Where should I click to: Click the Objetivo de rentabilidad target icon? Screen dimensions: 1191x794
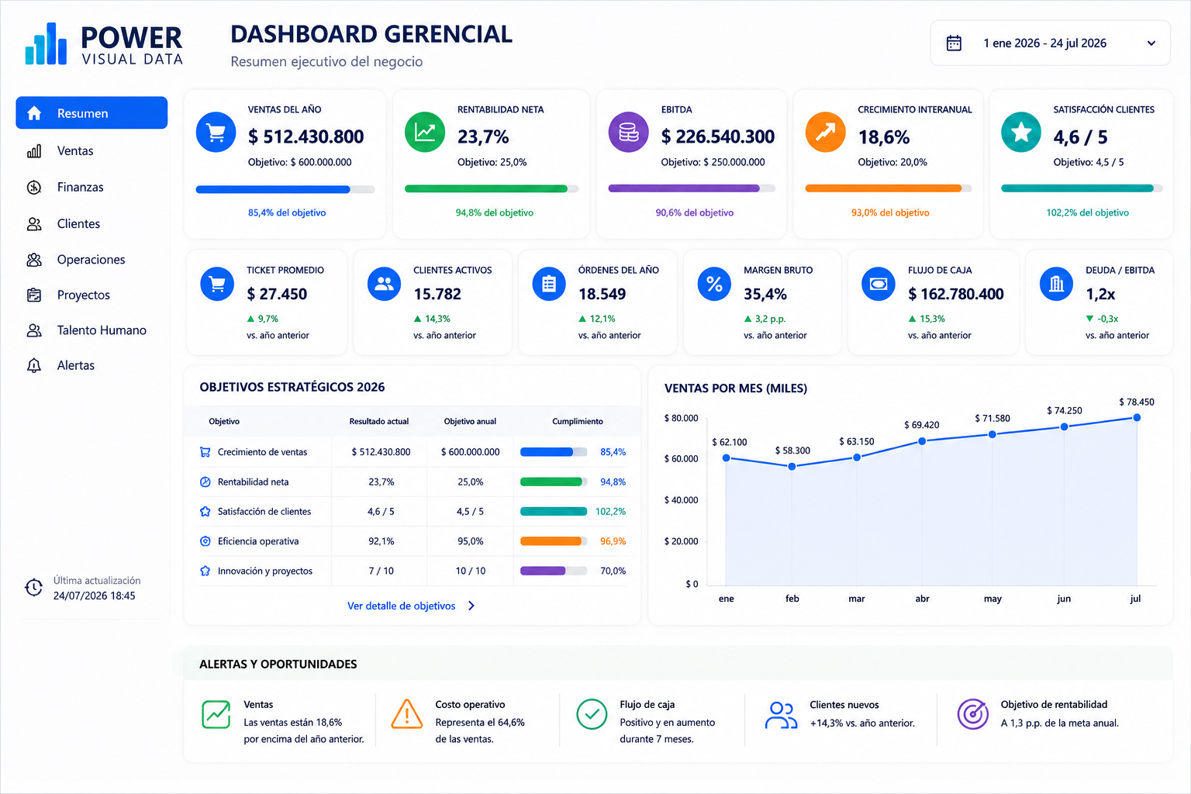click(972, 714)
